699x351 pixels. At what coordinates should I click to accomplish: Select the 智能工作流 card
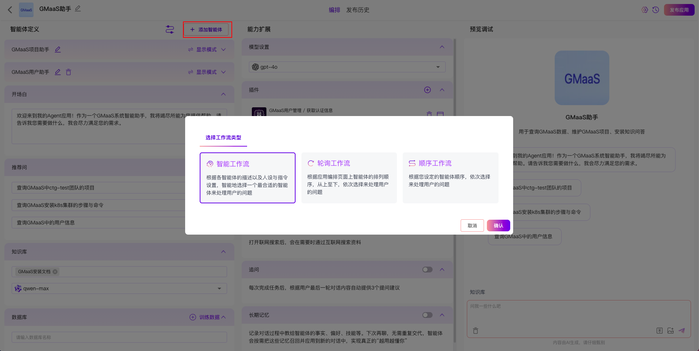[247, 178]
